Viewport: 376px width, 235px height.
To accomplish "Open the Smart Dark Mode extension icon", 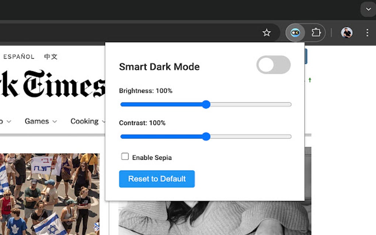I will 295,32.
